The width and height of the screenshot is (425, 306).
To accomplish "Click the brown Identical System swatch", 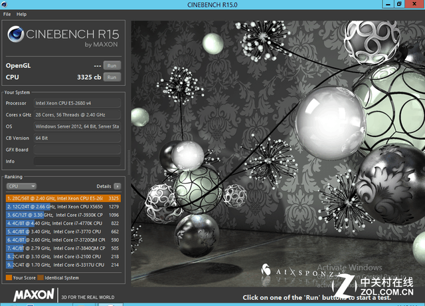I will pyautogui.click(x=41, y=277).
